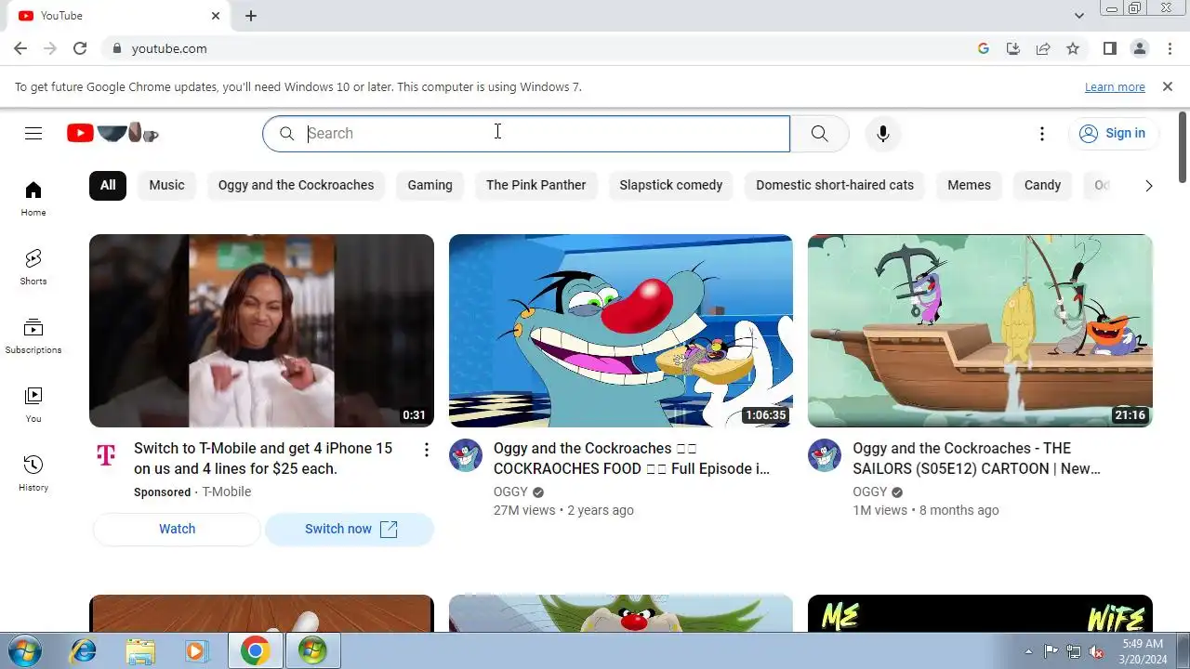Image resolution: width=1190 pixels, height=669 pixels.
Task: Click the magnifier search button
Action: click(819, 133)
